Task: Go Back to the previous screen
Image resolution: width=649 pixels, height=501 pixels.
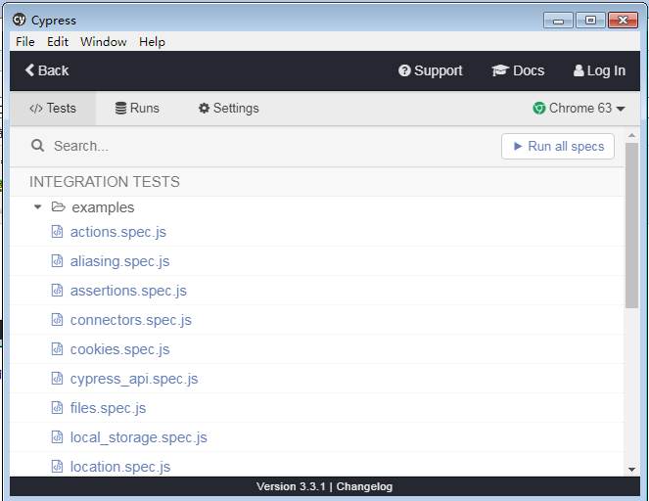Action: [x=47, y=70]
